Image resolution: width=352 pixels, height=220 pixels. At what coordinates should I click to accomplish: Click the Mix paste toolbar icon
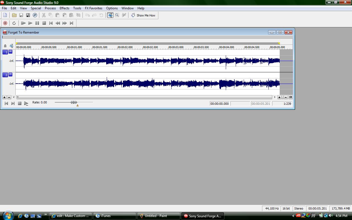pos(64,15)
